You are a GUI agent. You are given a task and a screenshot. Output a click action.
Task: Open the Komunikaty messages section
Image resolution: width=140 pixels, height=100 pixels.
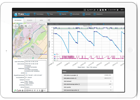point(75,14)
